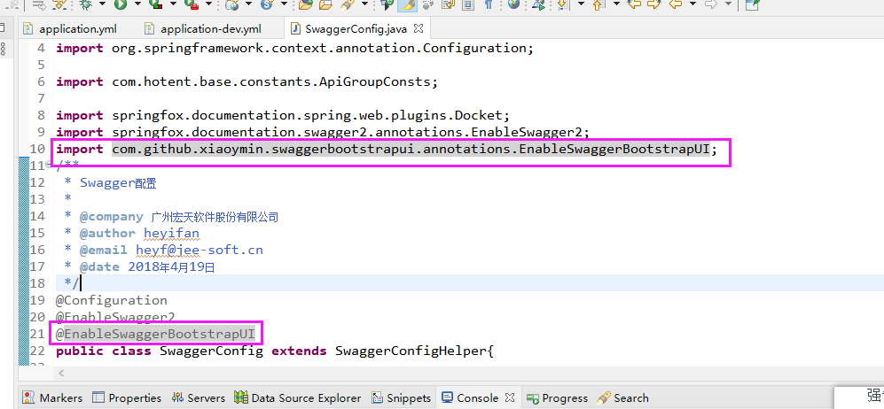Open the Search flashlight dropdown arrow
The image size is (884, 409).
pyautogui.click(x=364, y=4)
